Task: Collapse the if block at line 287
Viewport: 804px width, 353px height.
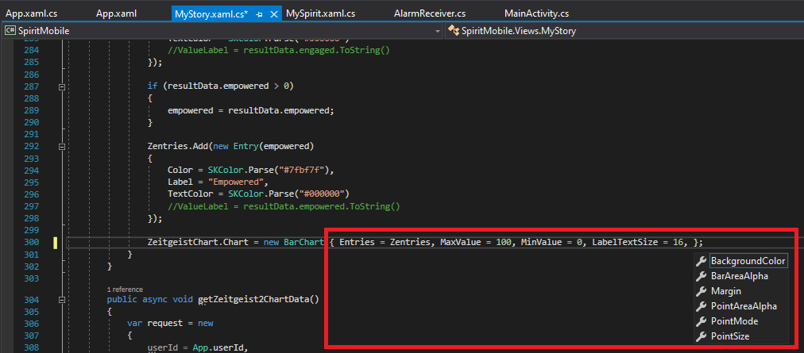Action: 62,86
